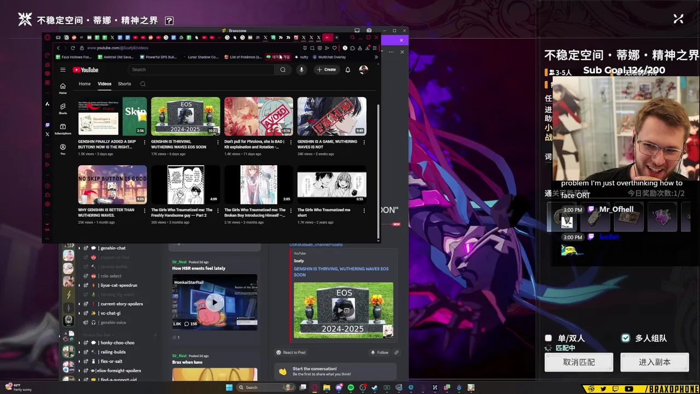Click the channel search magnifier icon
The image size is (700, 394).
tap(143, 84)
